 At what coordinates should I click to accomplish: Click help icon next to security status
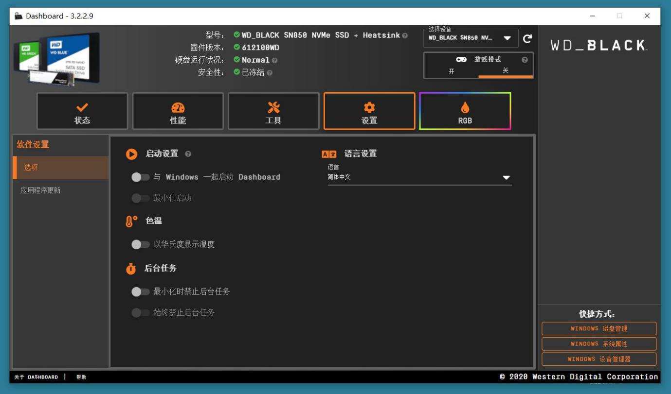point(270,73)
